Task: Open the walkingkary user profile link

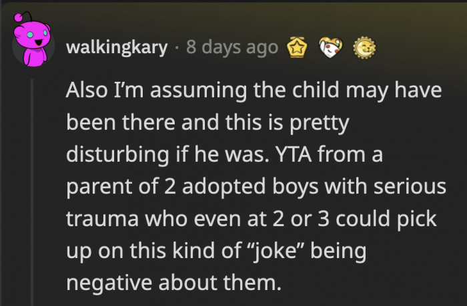Action: (117, 49)
